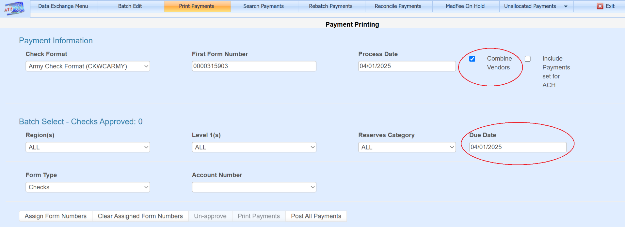Click Clear Assigned Form Numbers button

click(x=140, y=216)
